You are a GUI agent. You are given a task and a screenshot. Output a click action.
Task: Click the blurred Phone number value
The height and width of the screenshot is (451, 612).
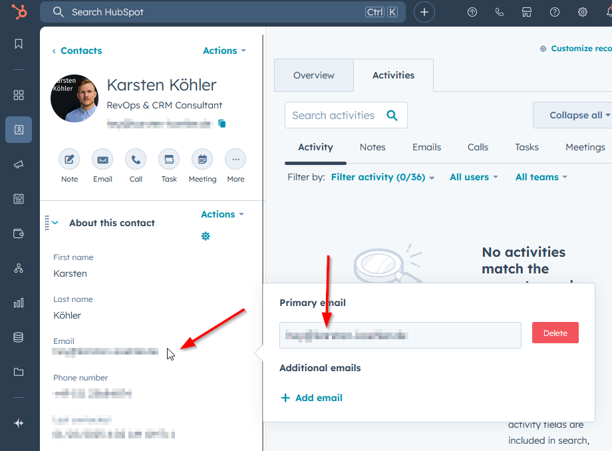pyautogui.click(x=92, y=393)
